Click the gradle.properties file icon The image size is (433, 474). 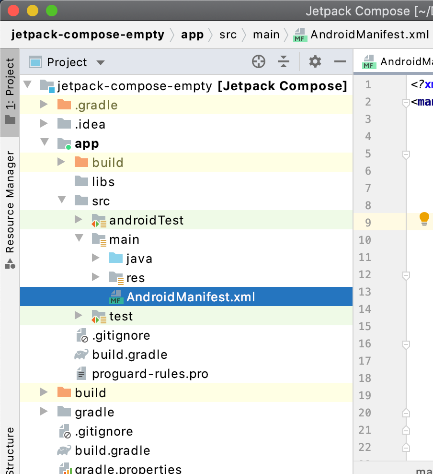(65, 469)
